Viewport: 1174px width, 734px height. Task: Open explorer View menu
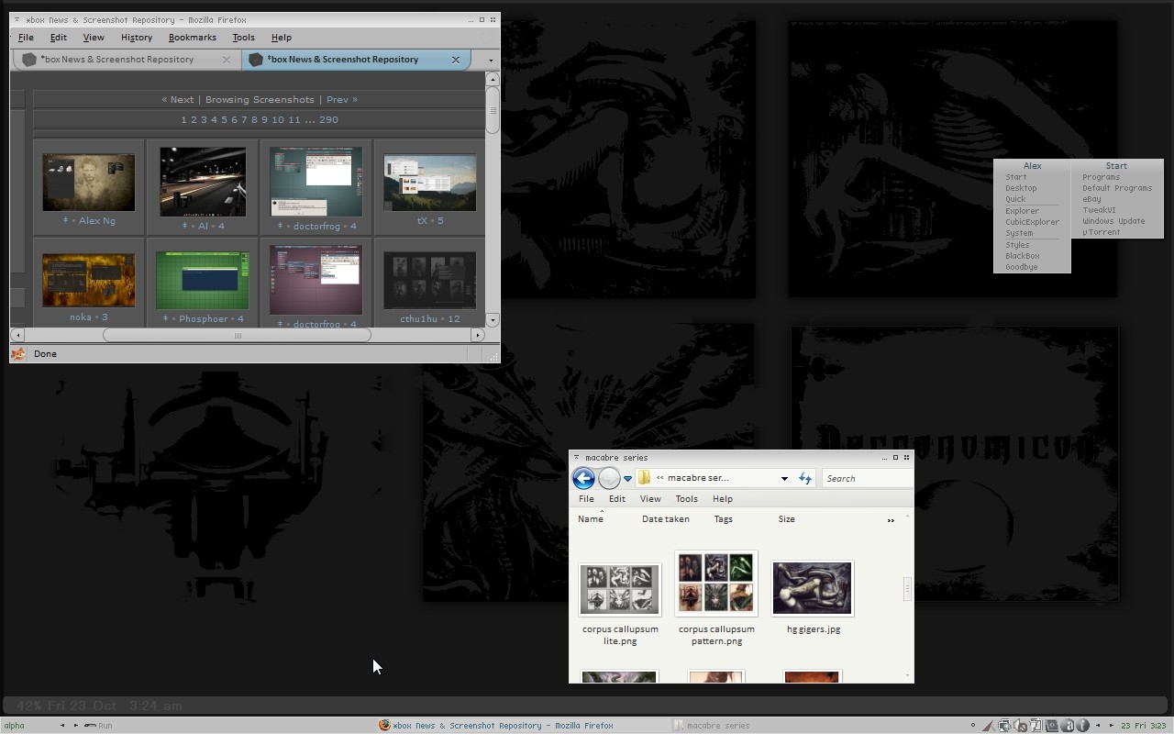click(650, 499)
